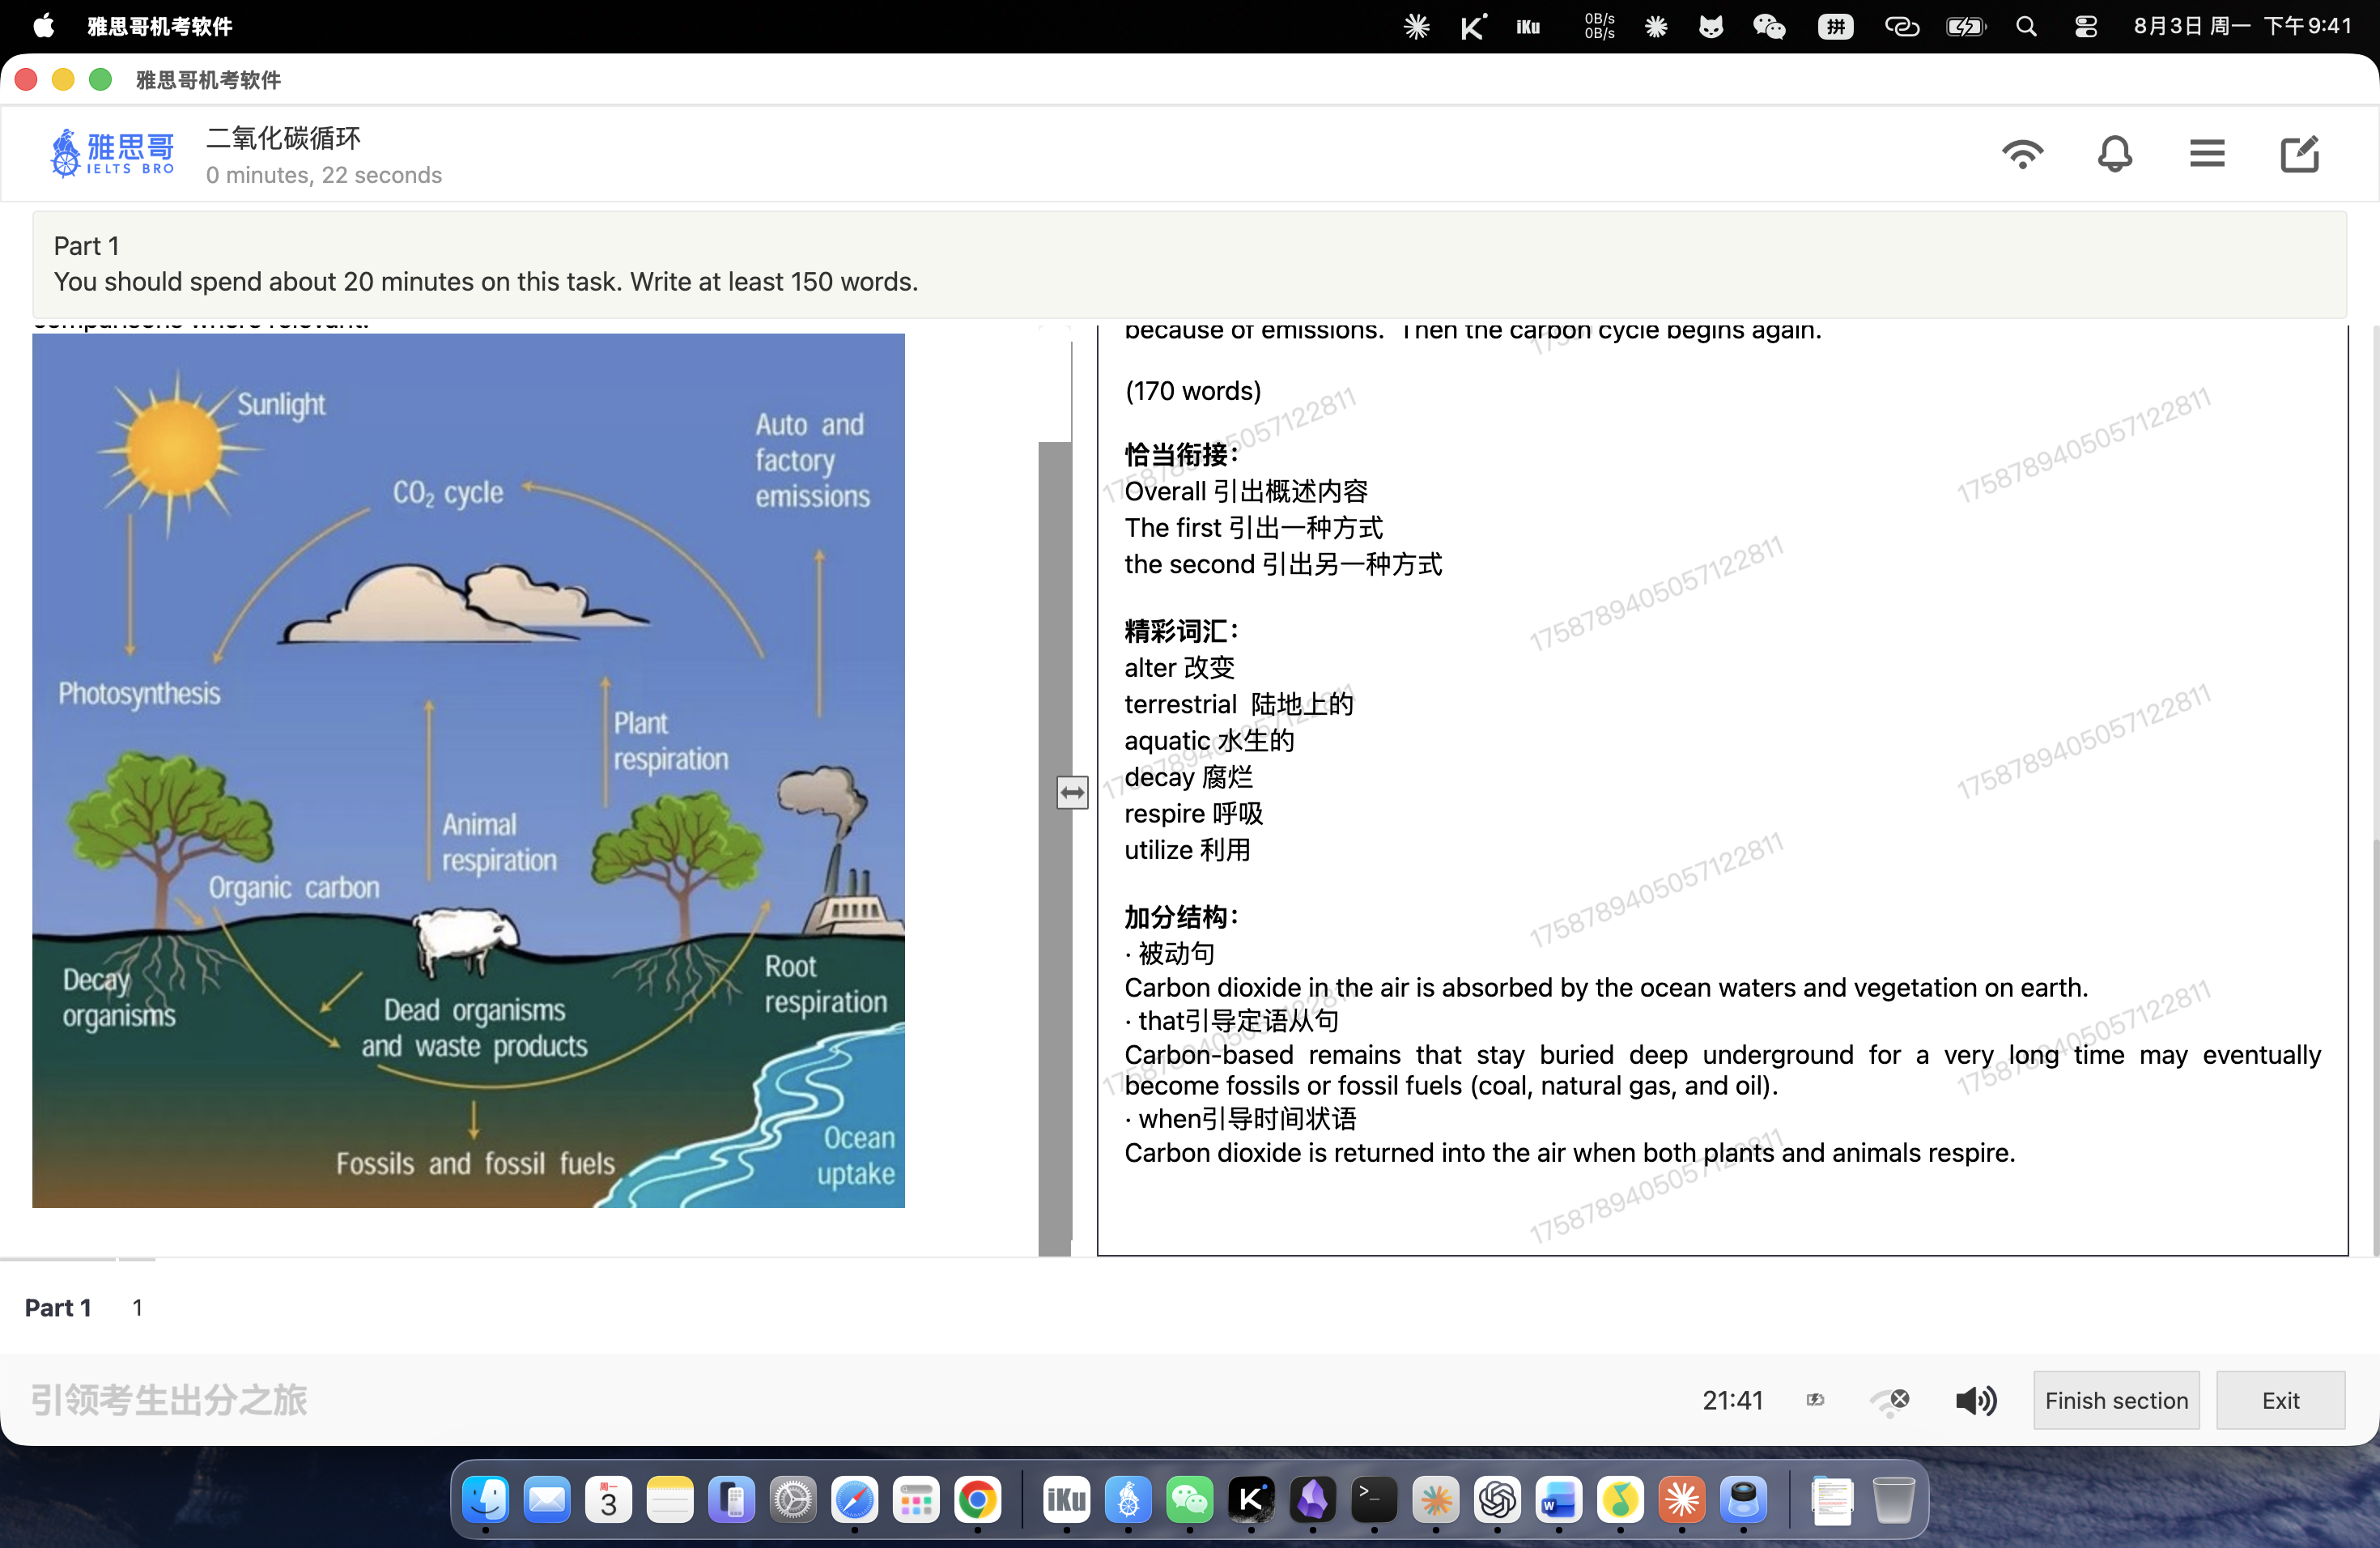
Task: Go to question 1 in bottom navigation
Action: coord(137,1307)
